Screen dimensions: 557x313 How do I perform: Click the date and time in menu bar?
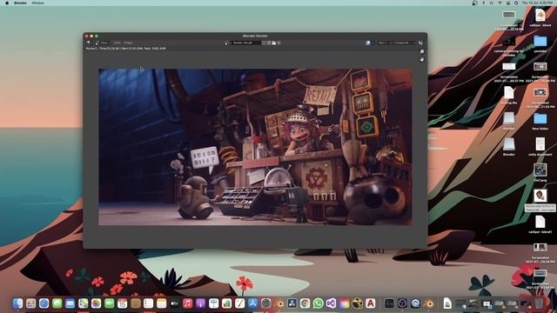pos(538,3)
